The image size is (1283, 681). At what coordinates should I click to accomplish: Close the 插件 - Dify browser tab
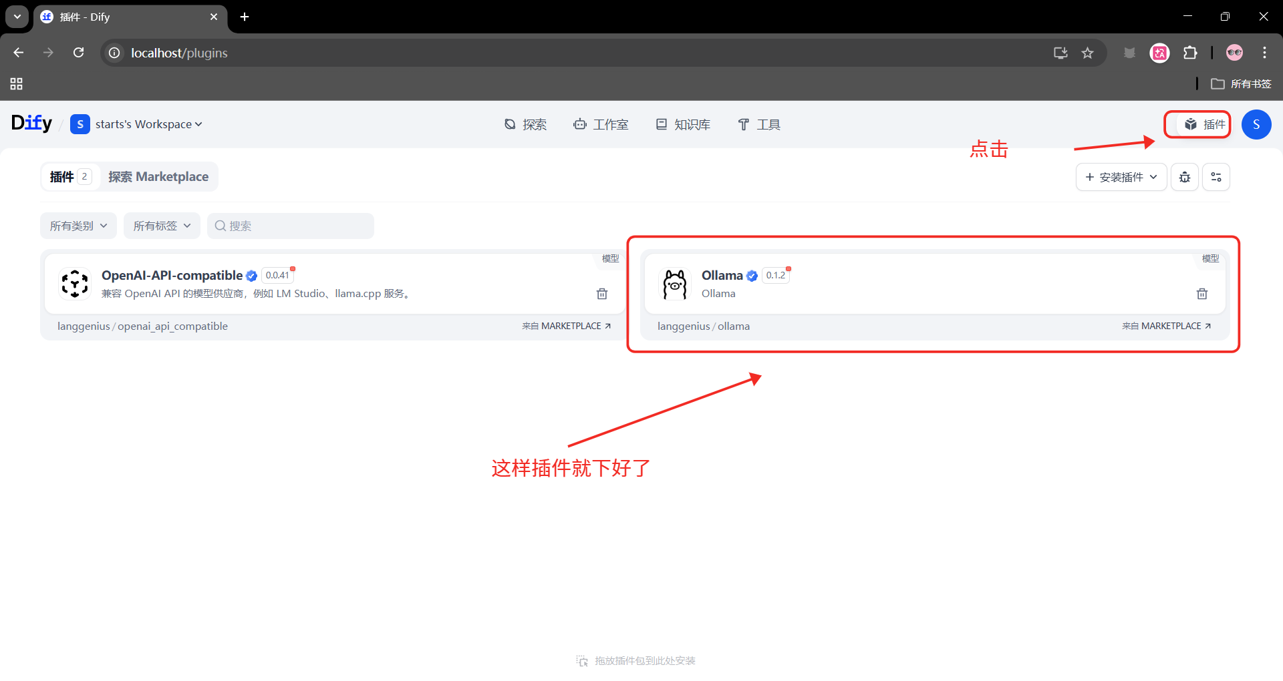click(214, 17)
